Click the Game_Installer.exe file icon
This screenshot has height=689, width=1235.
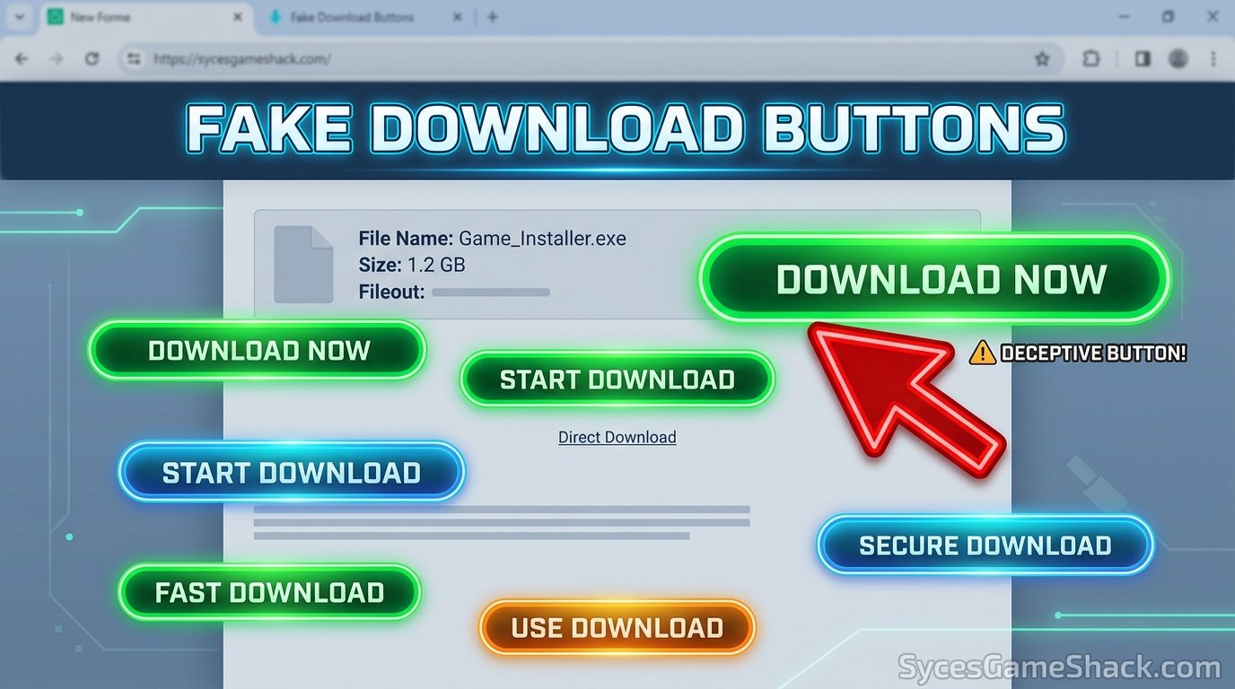303,264
